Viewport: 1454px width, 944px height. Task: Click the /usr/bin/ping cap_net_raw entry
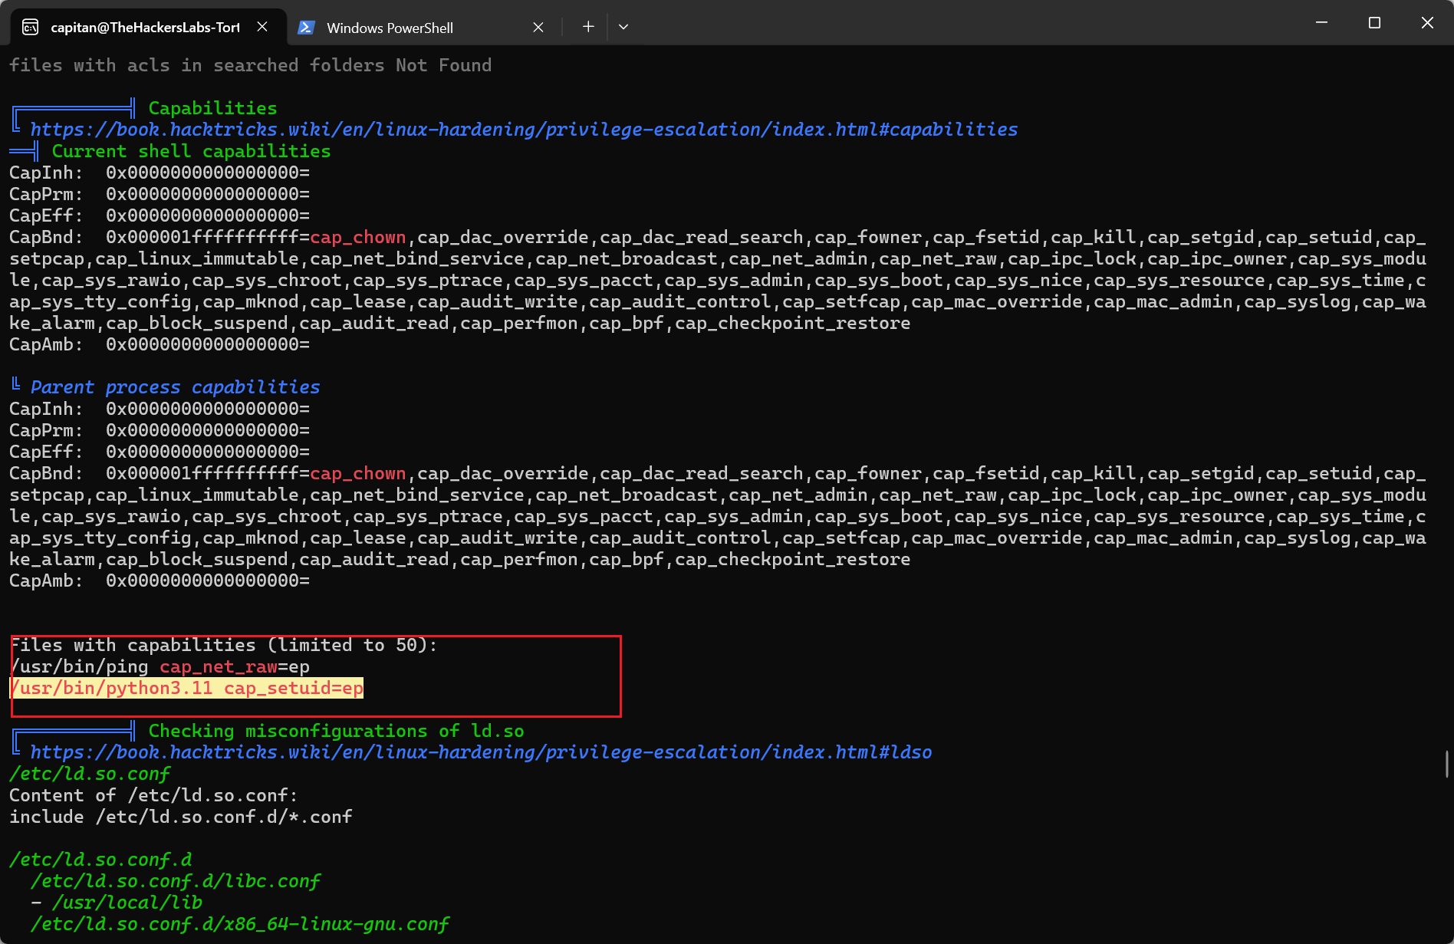[160, 666]
